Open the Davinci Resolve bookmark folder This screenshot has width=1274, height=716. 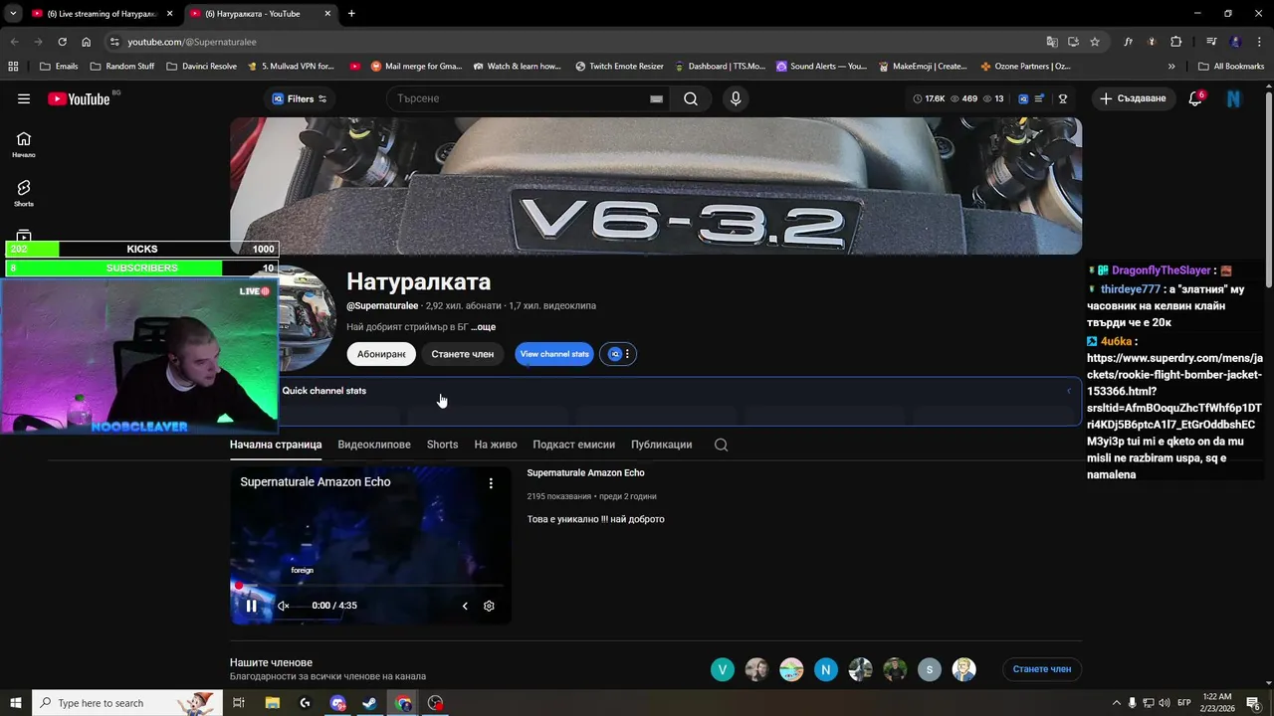(x=202, y=67)
